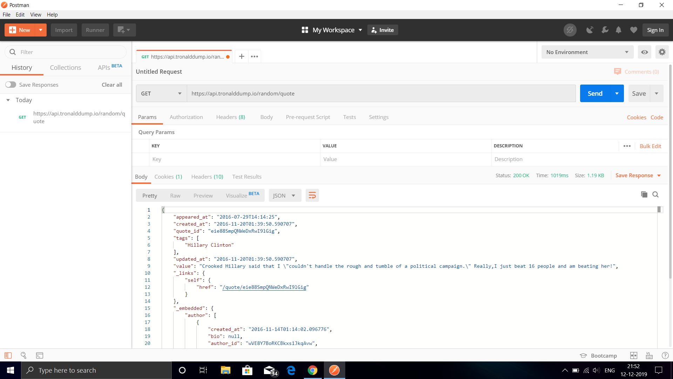
Task: Click the Find and Replace icon at bottom left
Action: (x=23, y=355)
